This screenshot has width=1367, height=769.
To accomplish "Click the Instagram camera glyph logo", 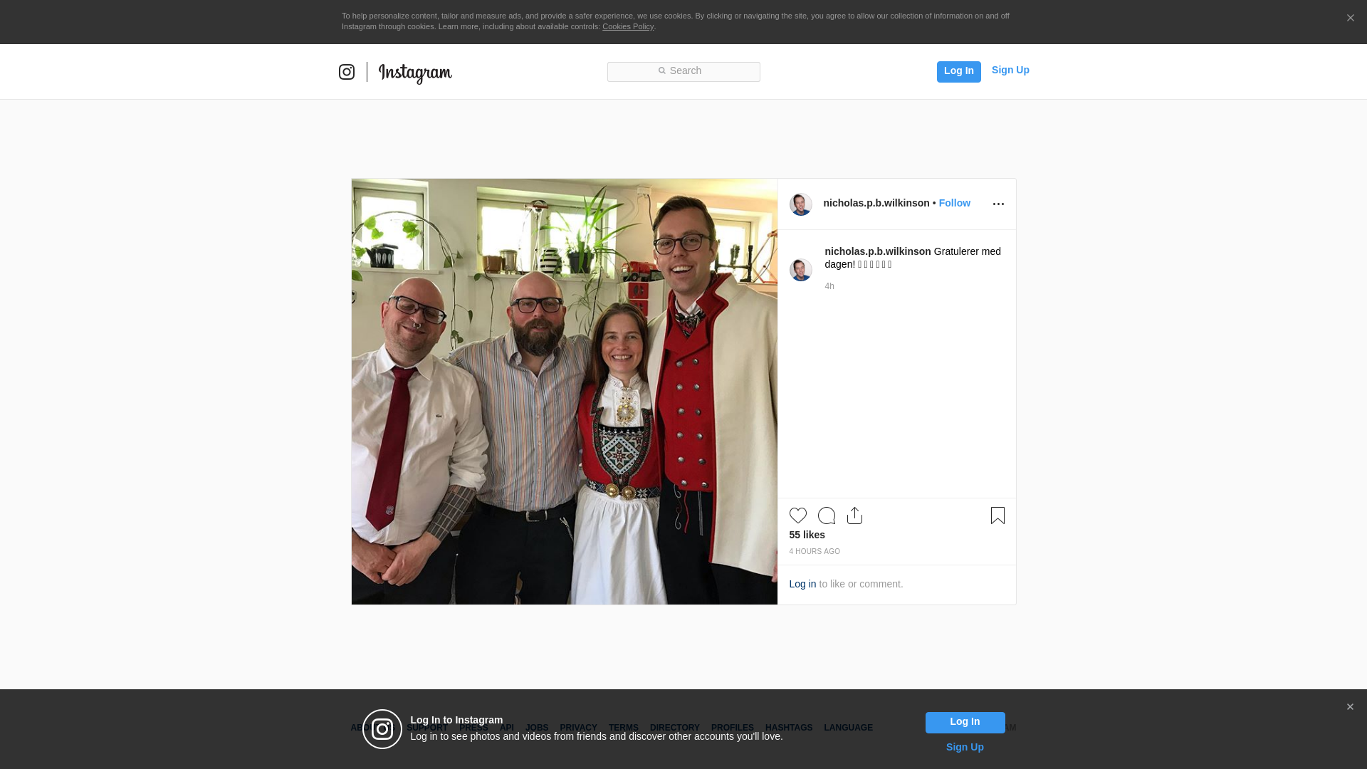I will click(347, 72).
